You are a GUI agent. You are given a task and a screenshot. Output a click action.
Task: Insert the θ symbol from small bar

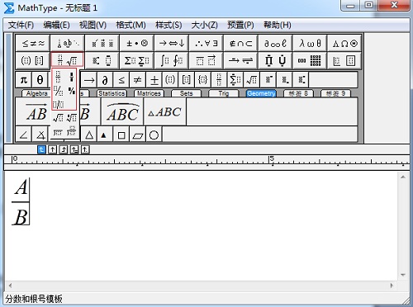(40, 80)
